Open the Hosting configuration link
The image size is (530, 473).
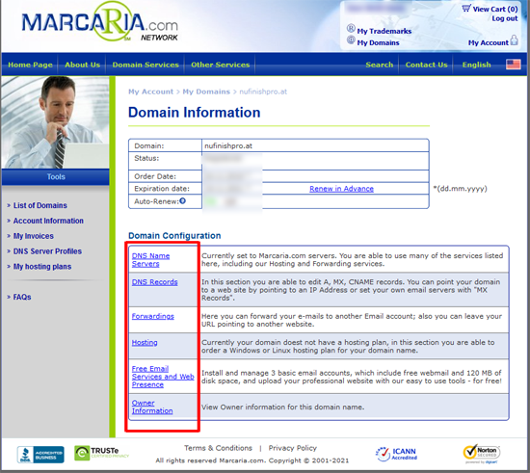[x=145, y=343]
